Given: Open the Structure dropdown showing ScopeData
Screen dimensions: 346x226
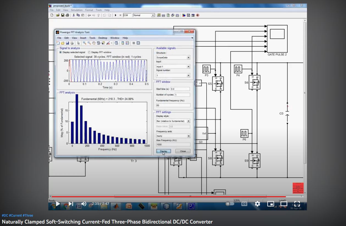Looking at the screenshot, I should tap(173, 58).
